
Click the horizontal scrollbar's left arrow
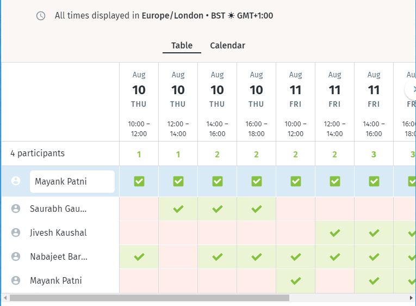(5, 298)
